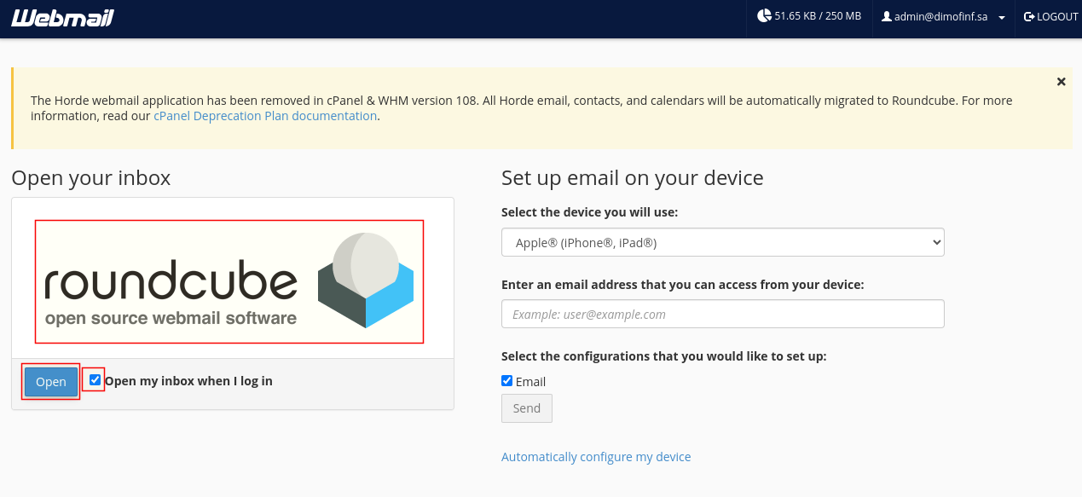The image size is (1082, 497).
Task: Click the Open your inbox heading
Action: click(91, 177)
